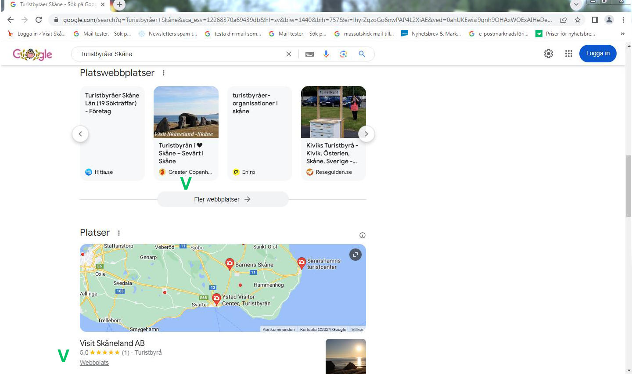The width and height of the screenshot is (632, 374).
Task: Open Platser section more options menu
Action: (x=119, y=233)
